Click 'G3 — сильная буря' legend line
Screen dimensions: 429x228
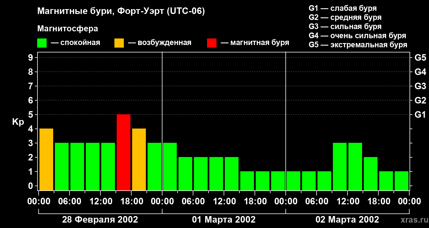pyautogui.click(x=345, y=27)
